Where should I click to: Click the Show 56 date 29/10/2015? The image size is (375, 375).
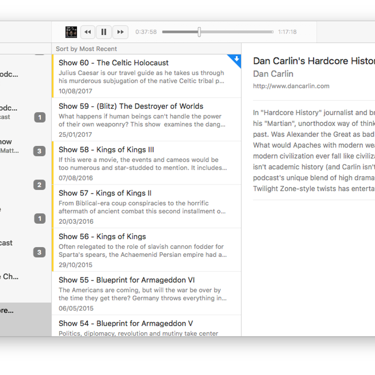tap(76, 265)
